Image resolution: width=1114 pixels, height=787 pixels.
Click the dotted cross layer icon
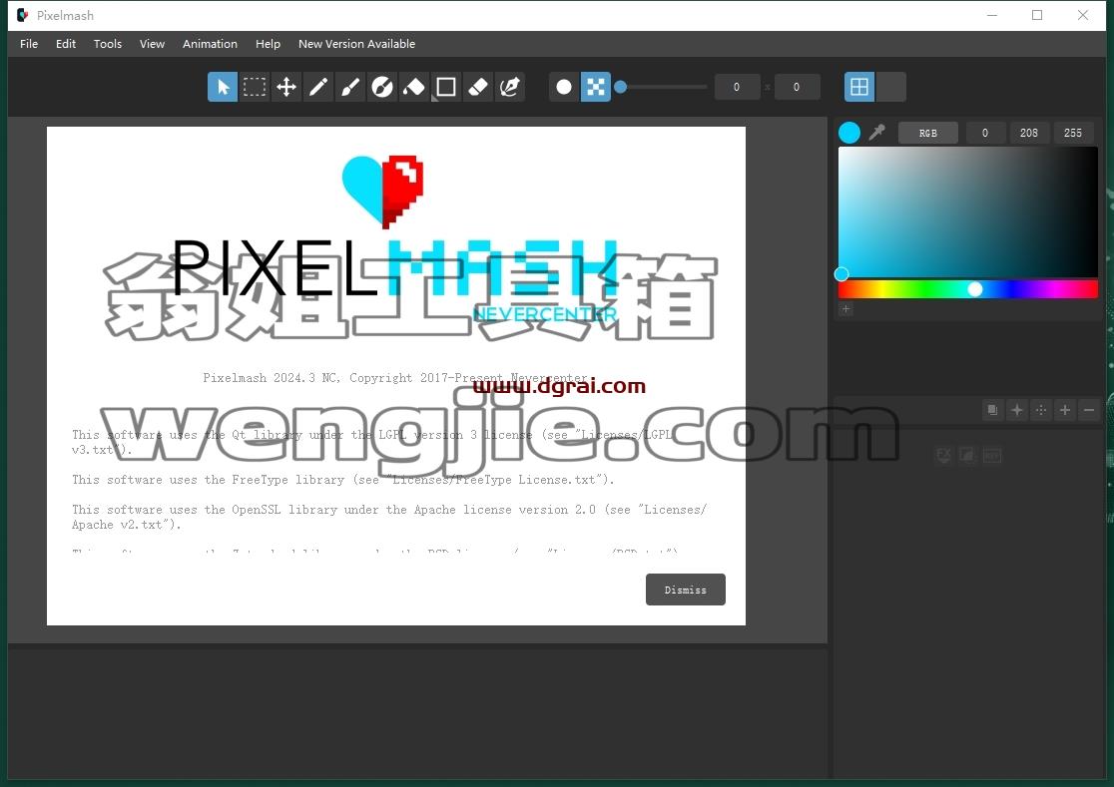pyautogui.click(x=1041, y=410)
